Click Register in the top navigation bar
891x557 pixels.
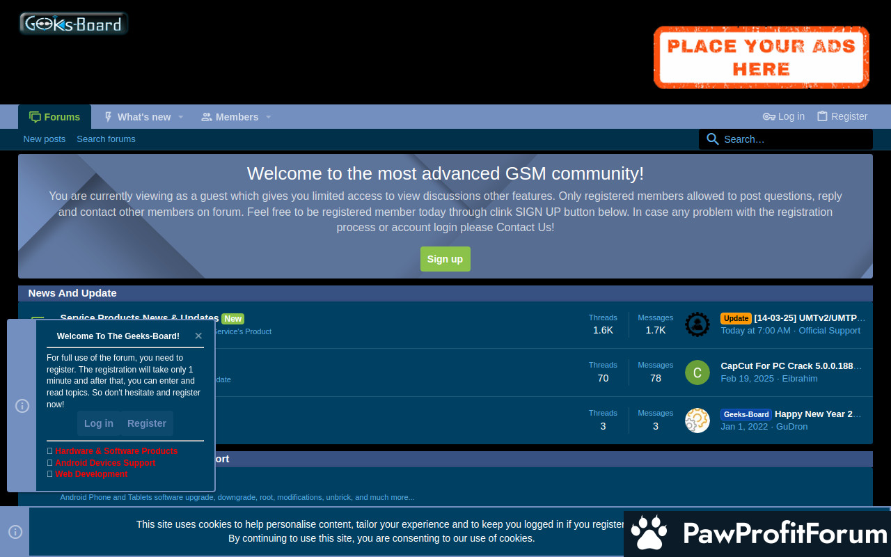click(x=842, y=116)
